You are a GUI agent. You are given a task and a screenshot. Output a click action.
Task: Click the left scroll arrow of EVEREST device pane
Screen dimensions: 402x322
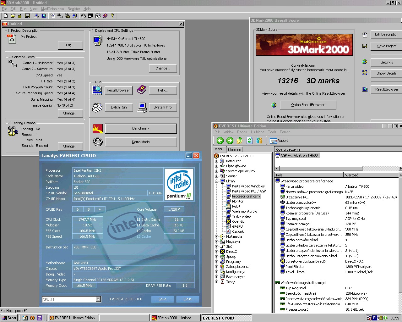click(277, 169)
